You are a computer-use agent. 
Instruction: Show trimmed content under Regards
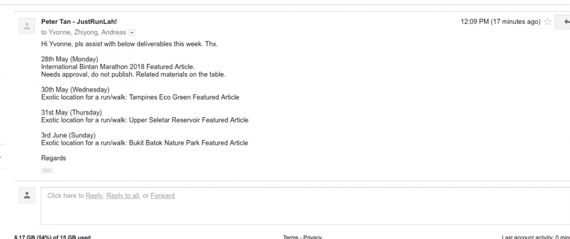(46, 170)
